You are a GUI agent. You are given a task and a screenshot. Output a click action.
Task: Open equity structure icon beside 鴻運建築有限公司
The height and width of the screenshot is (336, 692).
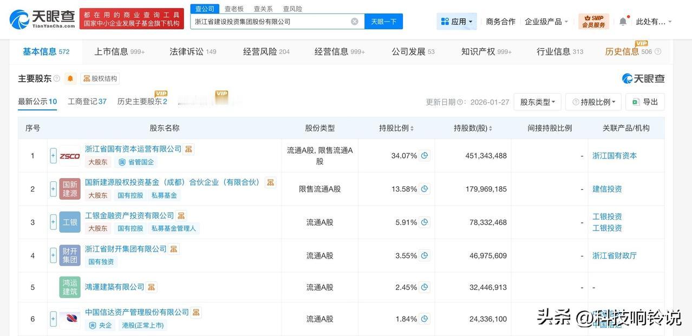click(x=151, y=287)
